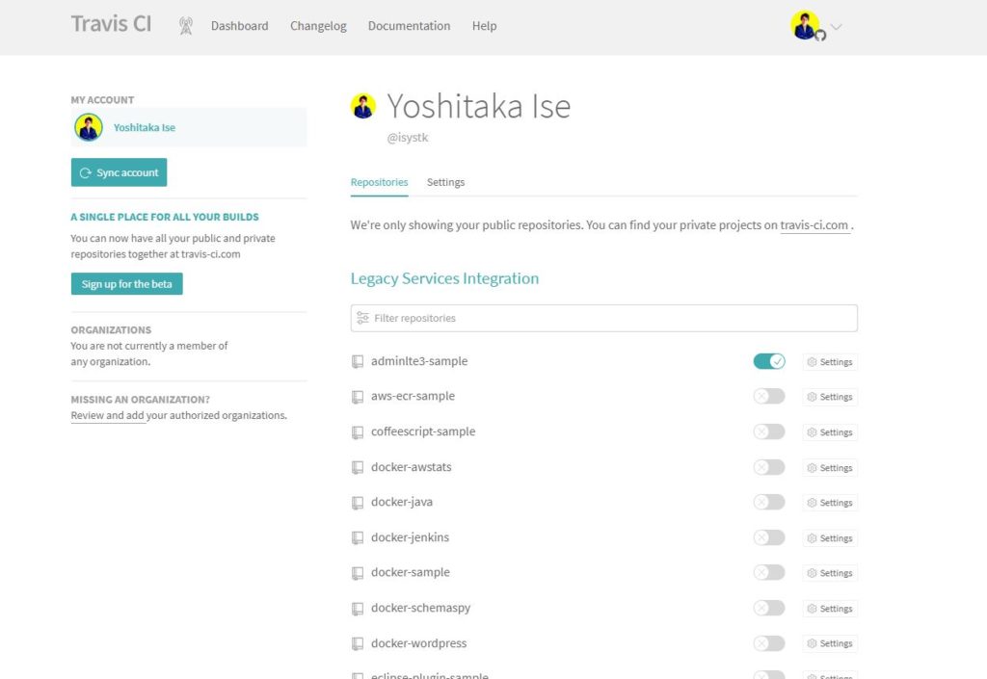Open Settings for docker-sample
This screenshot has width=987, height=679.
click(x=830, y=573)
